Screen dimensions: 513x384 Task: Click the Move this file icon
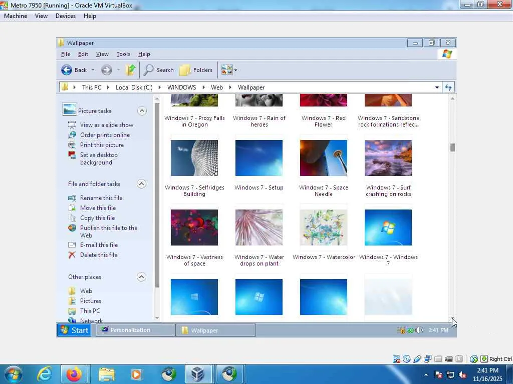click(72, 208)
